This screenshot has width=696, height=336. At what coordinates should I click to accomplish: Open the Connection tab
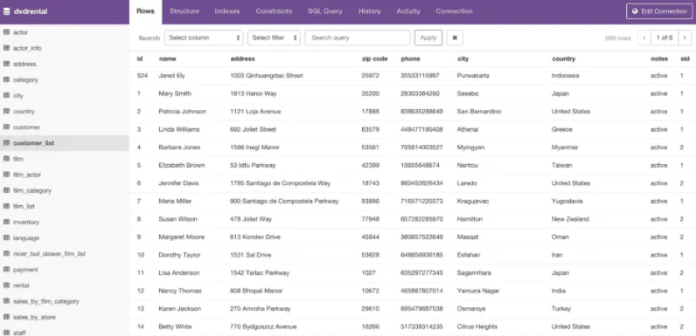tap(454, 11)
